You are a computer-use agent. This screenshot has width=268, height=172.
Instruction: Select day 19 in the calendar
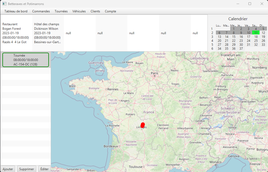[x=263, y=37]
